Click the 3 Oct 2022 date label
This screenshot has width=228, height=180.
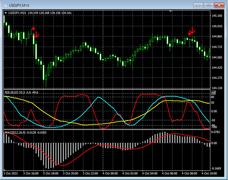[x=11, y=173]
